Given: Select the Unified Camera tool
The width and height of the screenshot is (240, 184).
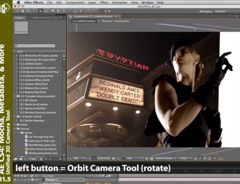Looking at the screenshot, I should (41, 11).
